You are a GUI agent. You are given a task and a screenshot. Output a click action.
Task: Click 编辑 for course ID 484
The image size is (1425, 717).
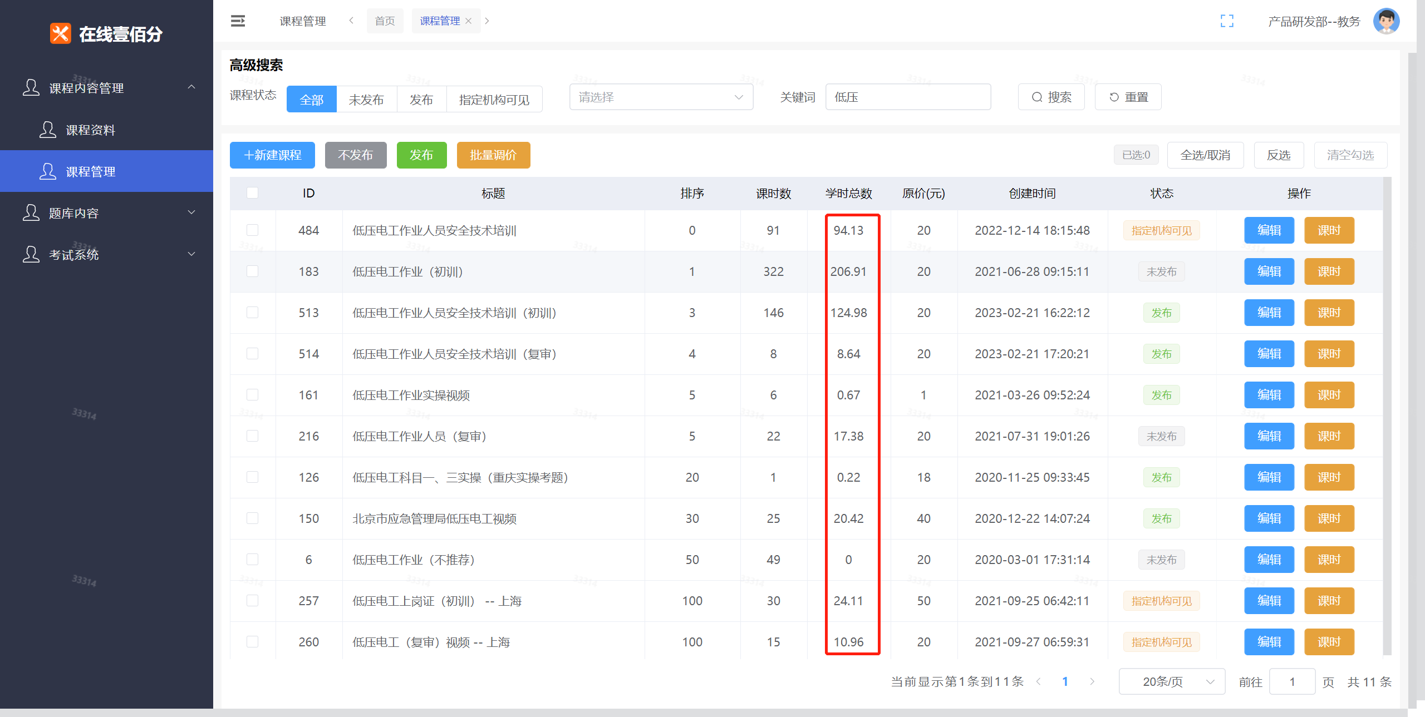coord(1269,230)
